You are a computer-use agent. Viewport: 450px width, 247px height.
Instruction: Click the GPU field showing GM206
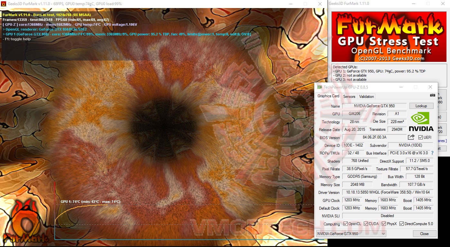(x=354, y=114)
